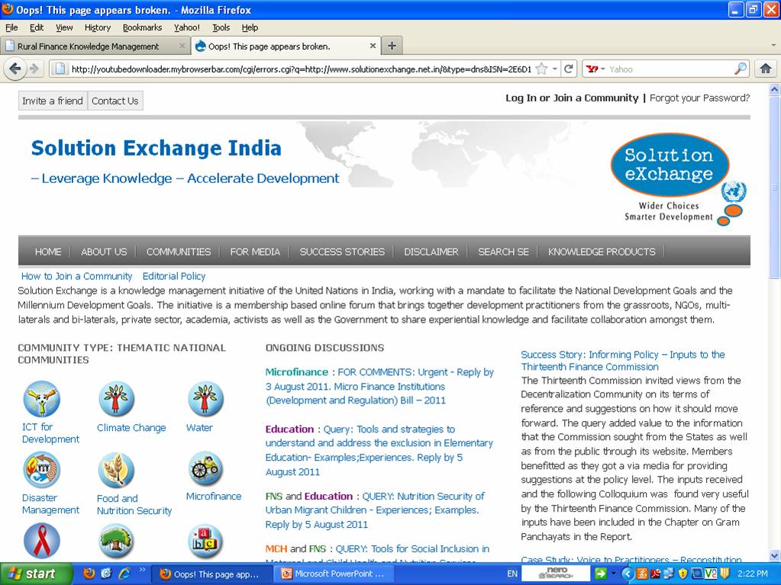
Task: Click the green arrow beside Nero search
Action: (x=601, y=574)
